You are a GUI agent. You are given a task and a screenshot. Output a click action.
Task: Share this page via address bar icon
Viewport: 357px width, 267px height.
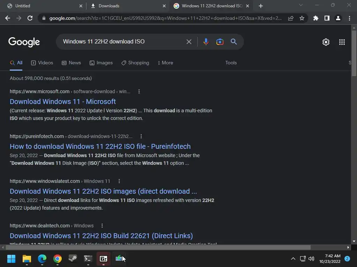click(291, 18)
